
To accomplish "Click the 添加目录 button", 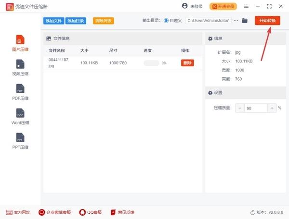I will point(76,21).
